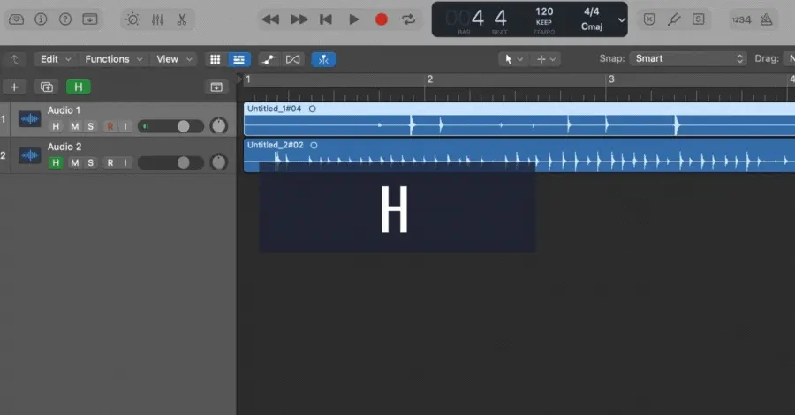Open the Left-click Pointer tool menu
This screenshot has height=415, width=795.
tap(513, 59)
